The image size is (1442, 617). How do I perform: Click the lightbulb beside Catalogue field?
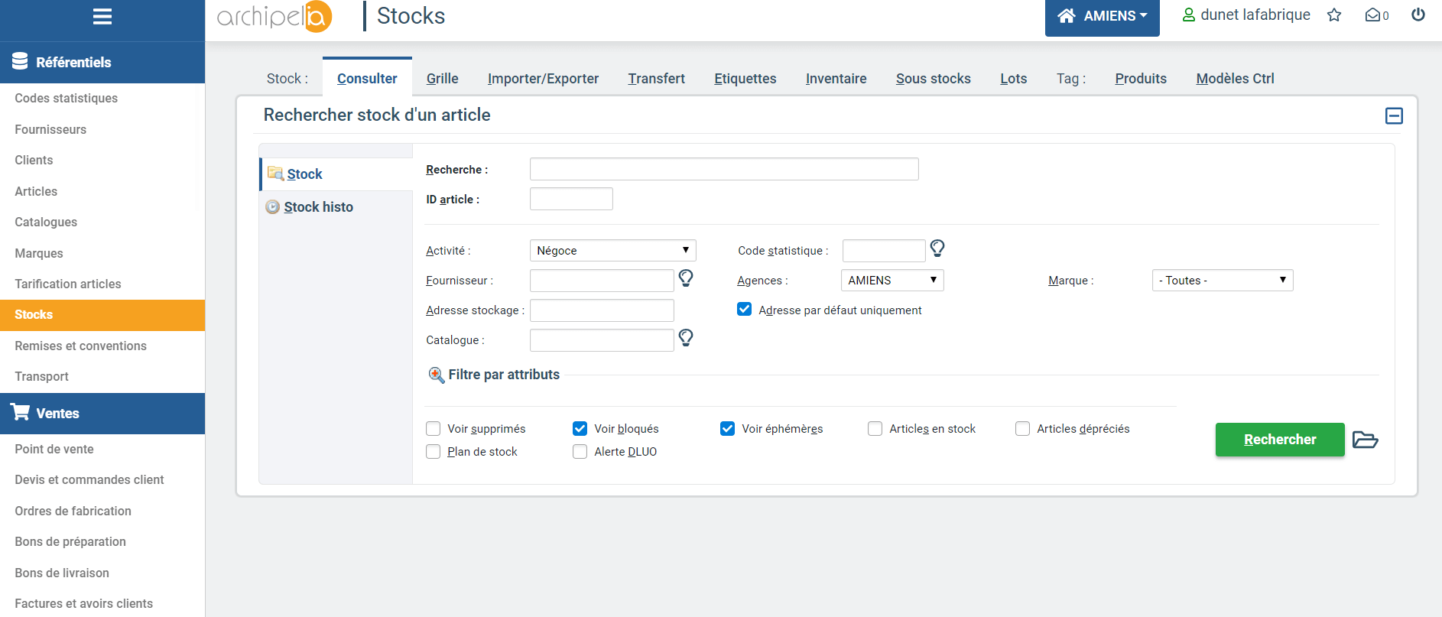[x=686, y=338]
